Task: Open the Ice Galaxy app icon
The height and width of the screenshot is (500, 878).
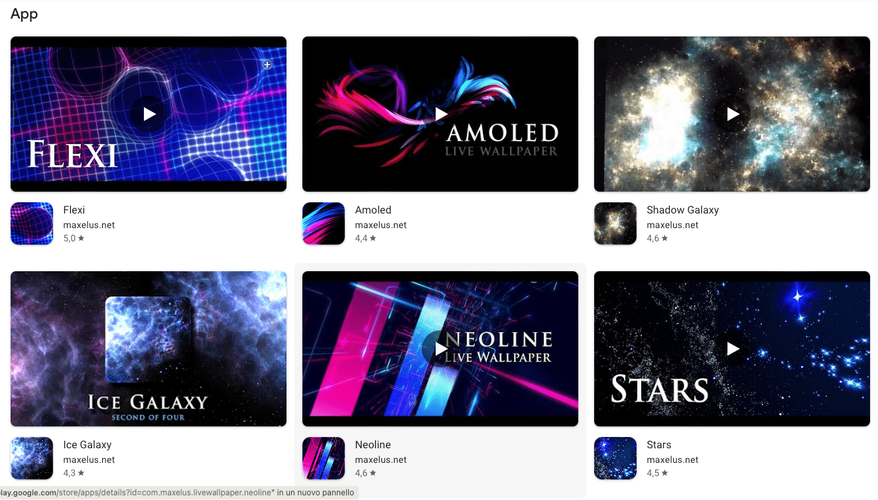Action: 32,458
